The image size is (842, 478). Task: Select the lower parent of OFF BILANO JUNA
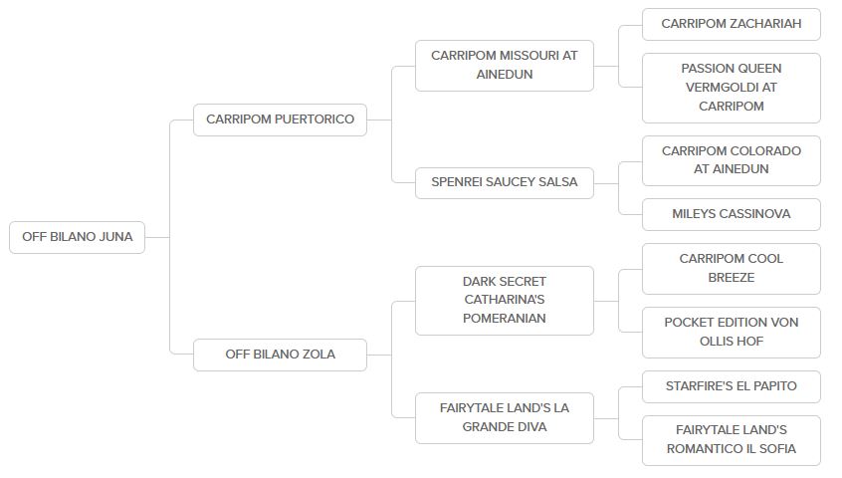[280, 355]
